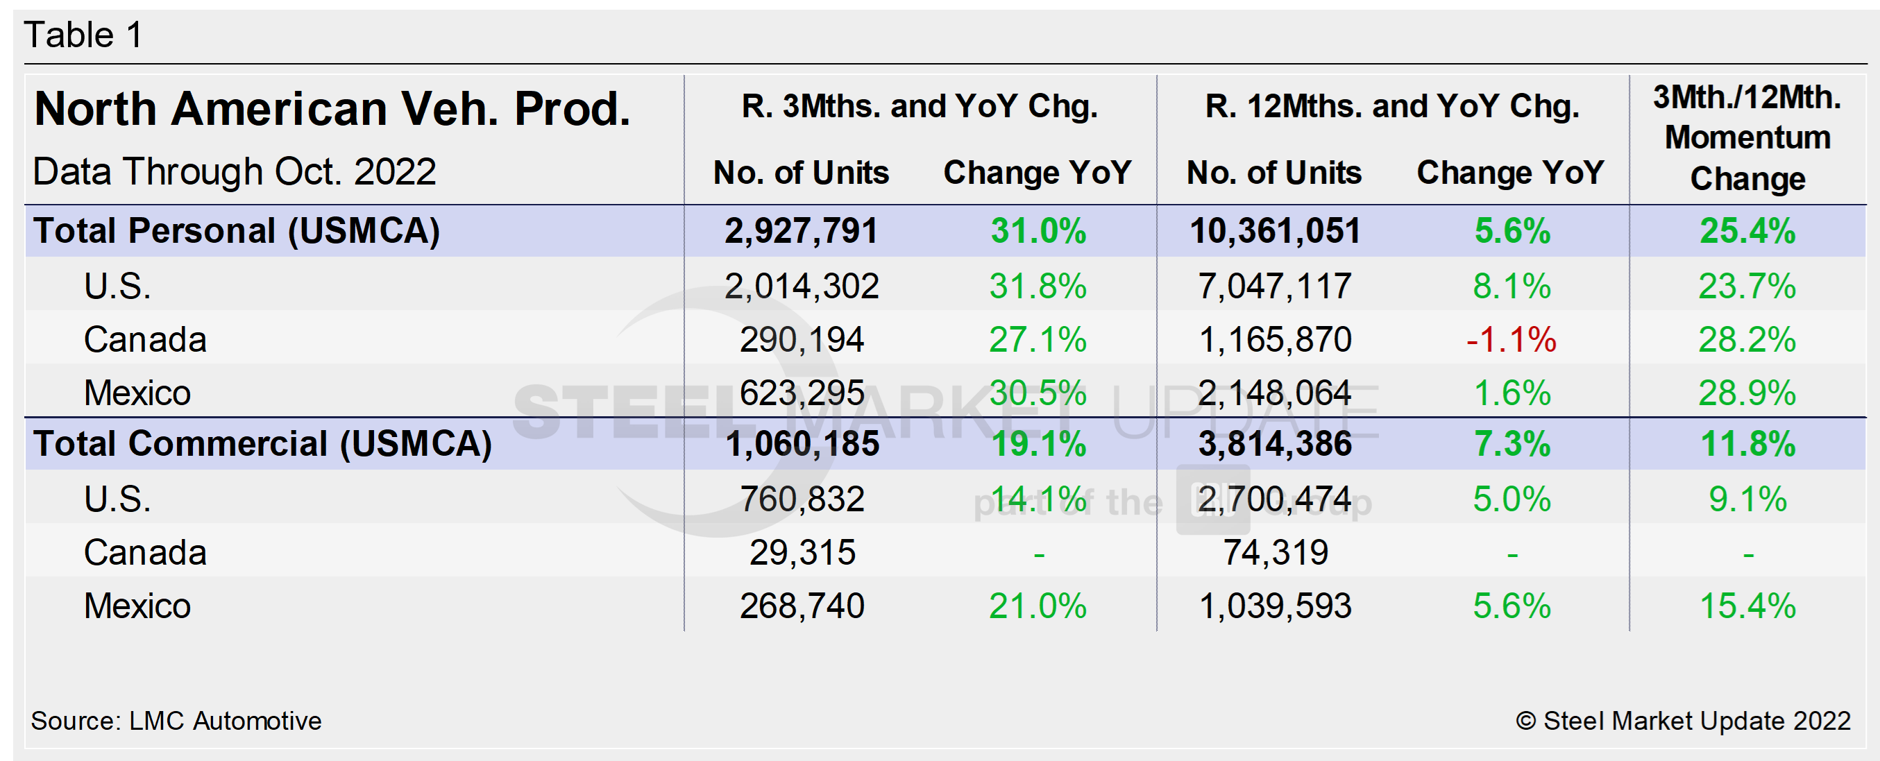Click the '© Steel Market Update 2022' copyright text

click(1683, 721)
